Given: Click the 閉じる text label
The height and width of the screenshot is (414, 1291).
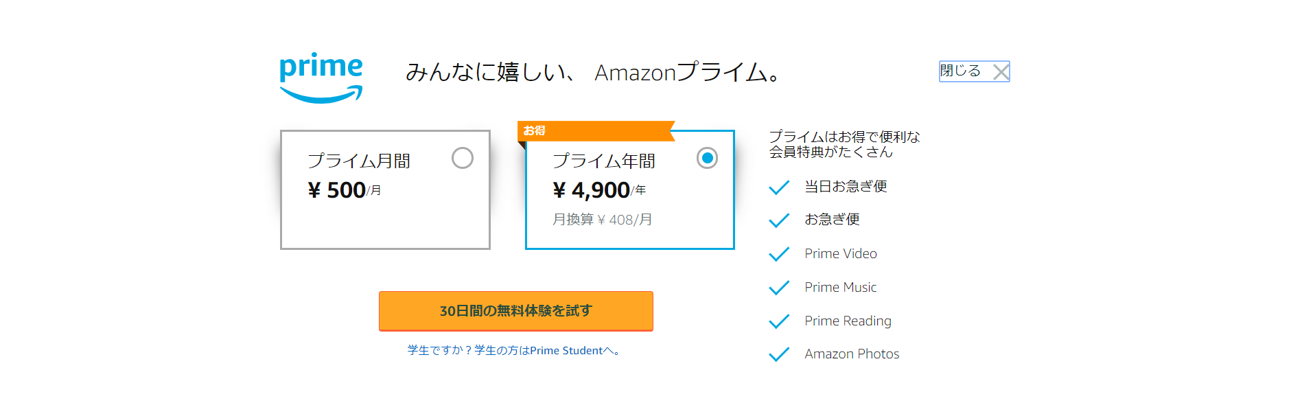Looking at the screenshot, I should click(960, 71).
